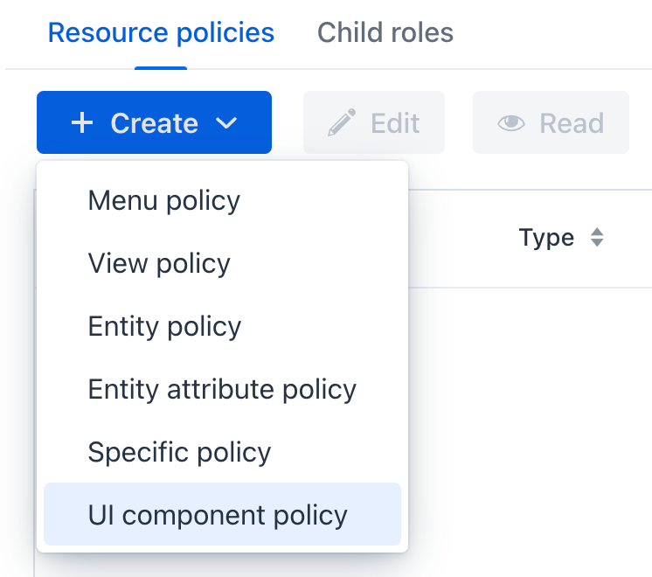Sort the table by Type column header
652x577 pixels.
(546, 238)
